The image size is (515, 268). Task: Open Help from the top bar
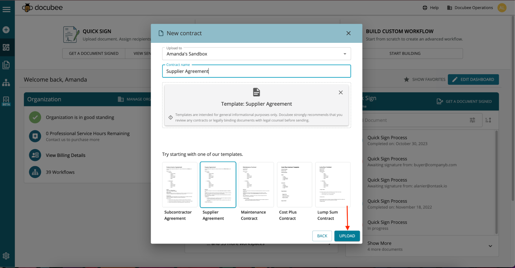point(430,7)
